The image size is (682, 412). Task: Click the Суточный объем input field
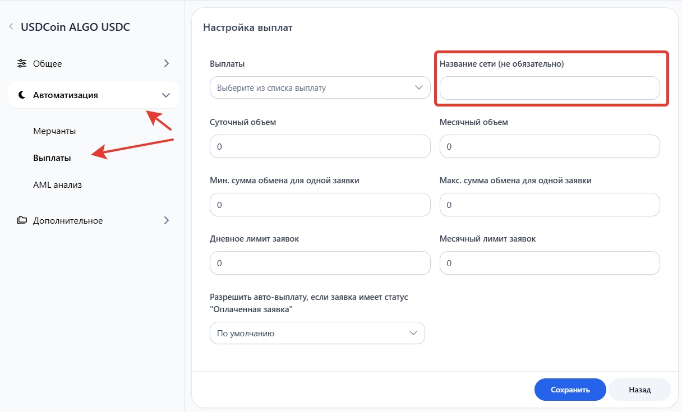pyautogui.click(x=320, y=147)
